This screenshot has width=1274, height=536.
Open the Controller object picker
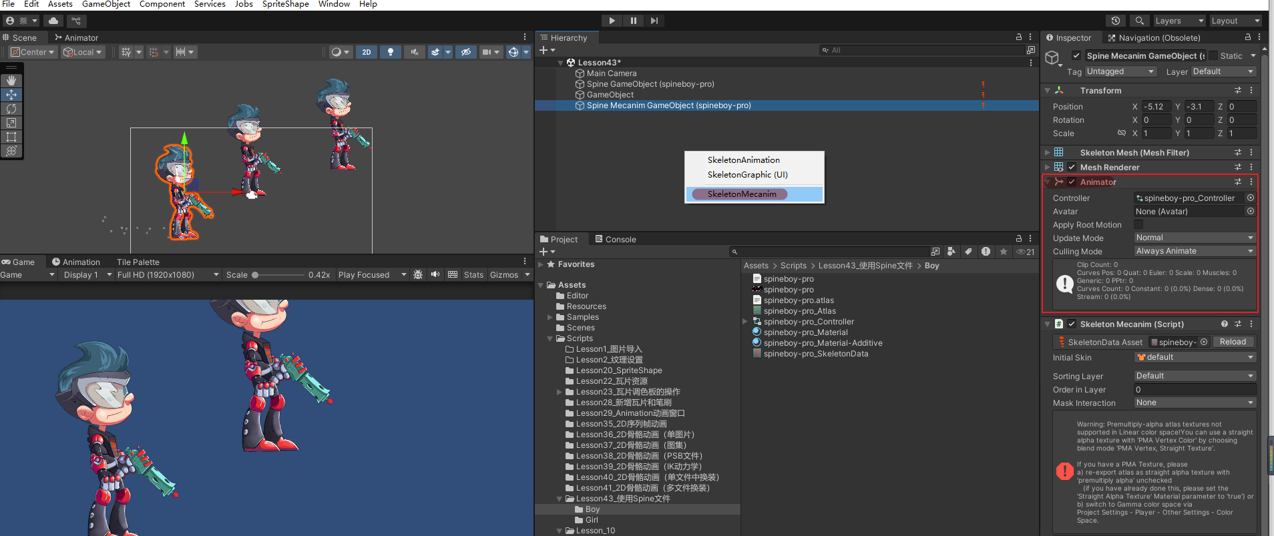[1251, 198]
